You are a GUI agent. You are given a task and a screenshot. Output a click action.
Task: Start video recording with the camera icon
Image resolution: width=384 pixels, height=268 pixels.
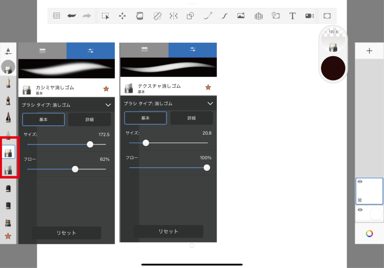[x=309, y=16]
